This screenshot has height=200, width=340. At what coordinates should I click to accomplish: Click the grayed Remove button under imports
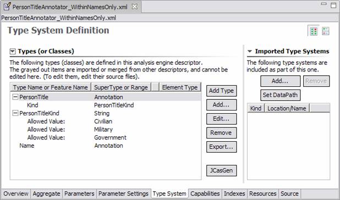(x=316, y=81)
